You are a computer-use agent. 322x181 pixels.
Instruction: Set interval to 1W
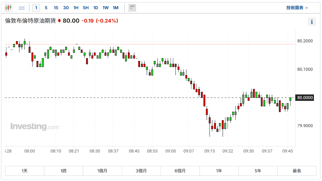pyautogui.click(x=106, y=8)
